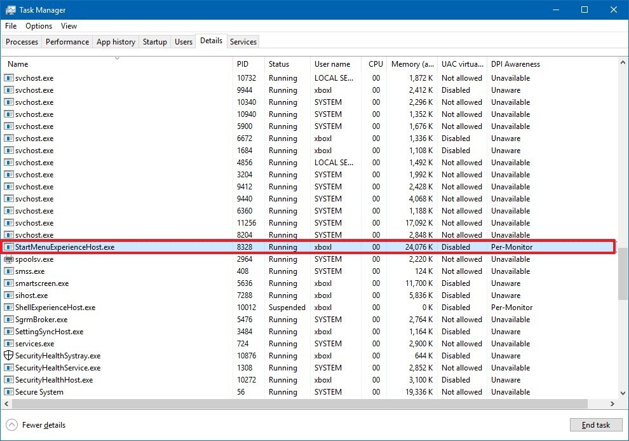Sort by the CPU column header
Viewport: 629px width, 441px height.
[x=374, y=64]
